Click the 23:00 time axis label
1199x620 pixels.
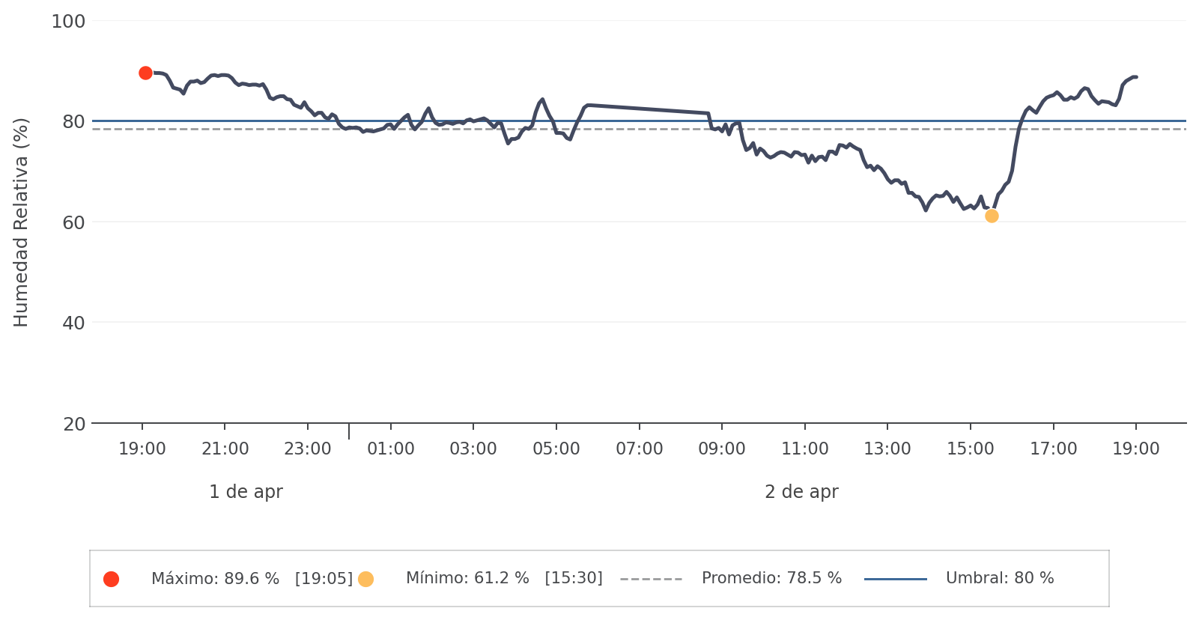[x=307, y=449]
